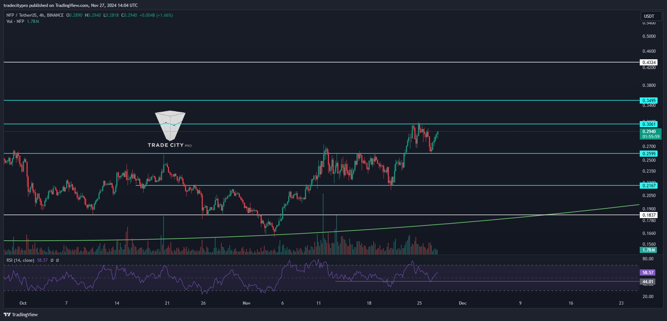Image resolution: width=667 pixels, height=321 pixels.
Task: Click the 80.00 RSI axis value
Action: tap(648, 259)
